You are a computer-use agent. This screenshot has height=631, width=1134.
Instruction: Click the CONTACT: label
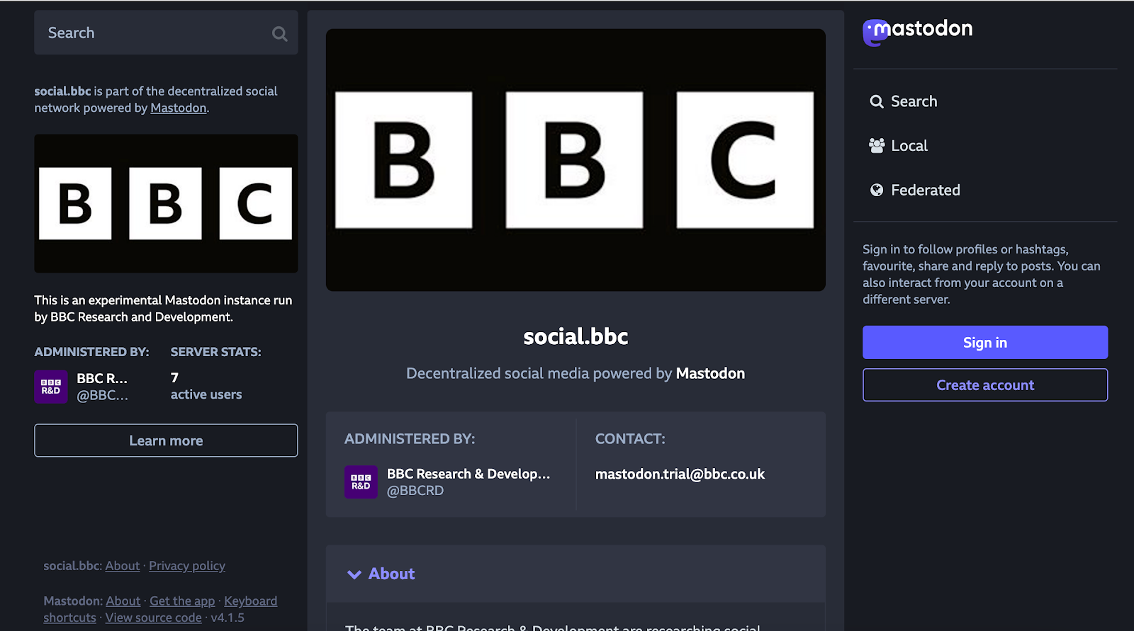630,439
